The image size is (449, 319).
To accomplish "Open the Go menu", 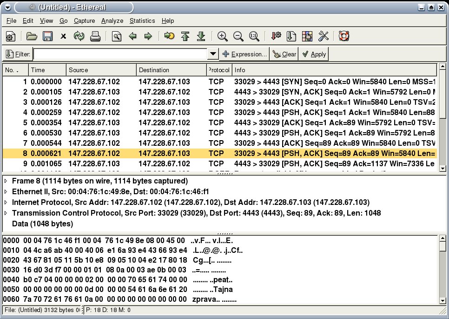I will coord(64,21).
